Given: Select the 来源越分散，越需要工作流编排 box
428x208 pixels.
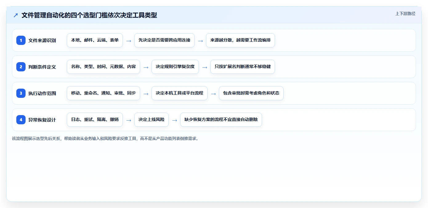Looking at the screenshot, I should (240, 40).
